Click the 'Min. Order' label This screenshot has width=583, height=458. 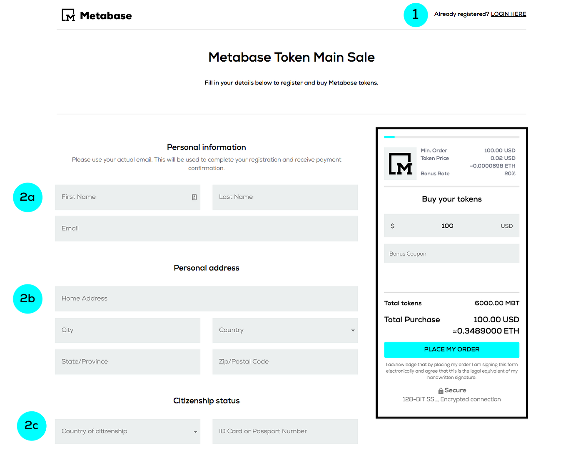(x=434, y=151)
